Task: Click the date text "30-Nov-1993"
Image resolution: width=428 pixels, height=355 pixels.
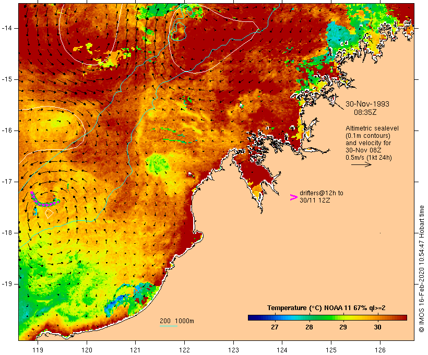Action: tap(367, 104)
